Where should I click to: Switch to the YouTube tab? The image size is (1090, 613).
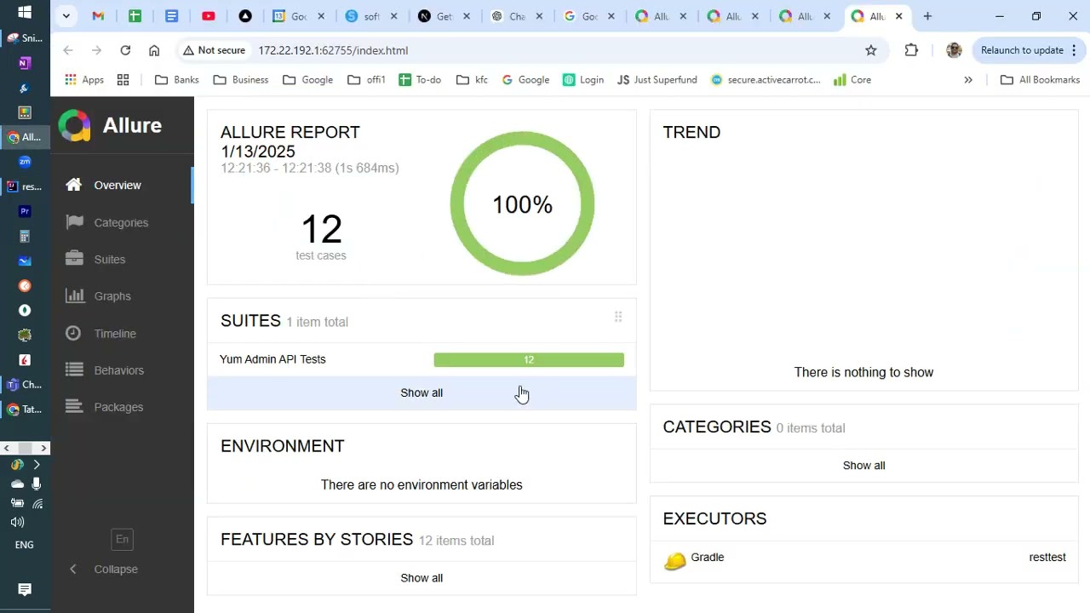coord(209,16)
